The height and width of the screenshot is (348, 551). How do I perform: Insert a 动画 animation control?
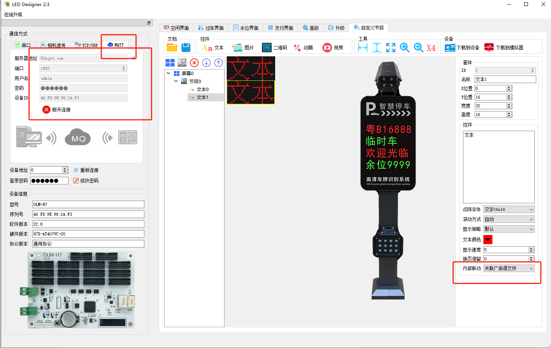303,48
